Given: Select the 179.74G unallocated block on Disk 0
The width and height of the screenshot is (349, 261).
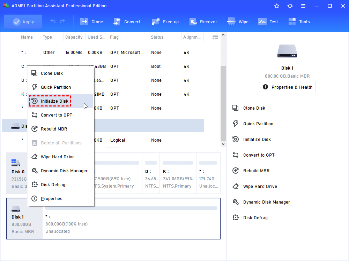Looking at the screenshot, I should pos(208,173).
